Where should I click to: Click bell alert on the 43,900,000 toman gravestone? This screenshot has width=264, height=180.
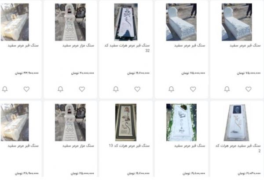coord(5,89)
